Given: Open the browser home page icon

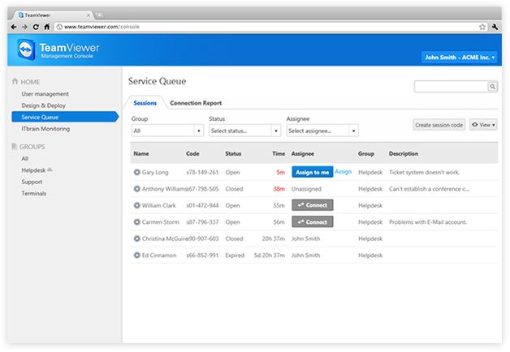Looking at the screenshot, I should coord(47,27).
